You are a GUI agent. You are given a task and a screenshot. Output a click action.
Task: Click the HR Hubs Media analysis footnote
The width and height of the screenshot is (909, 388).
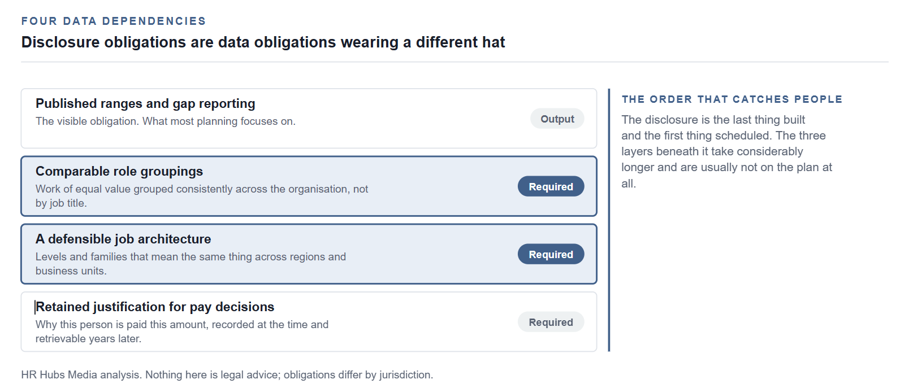click(x=227, y=374)
